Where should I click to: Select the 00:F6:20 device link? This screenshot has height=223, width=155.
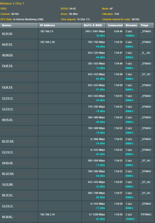point(7,120)
